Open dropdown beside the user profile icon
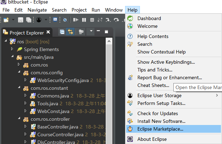The image size is (222, 144). point(46,20)
